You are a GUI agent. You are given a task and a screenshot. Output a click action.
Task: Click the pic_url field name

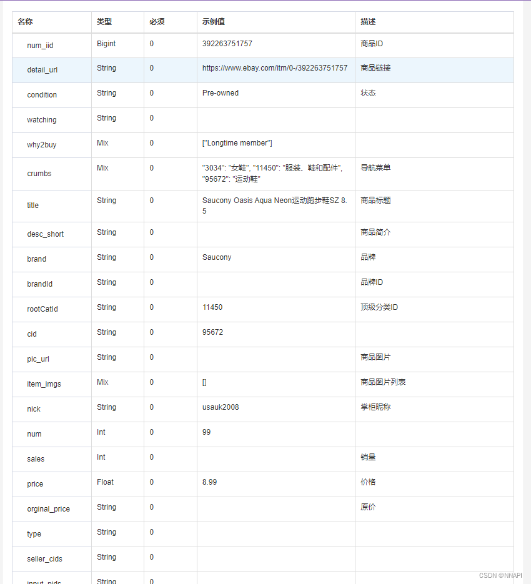click(38, 359)
